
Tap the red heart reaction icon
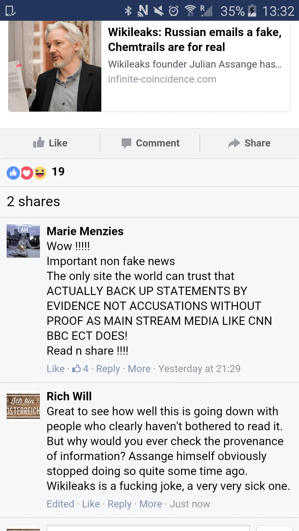coord(27,173)
